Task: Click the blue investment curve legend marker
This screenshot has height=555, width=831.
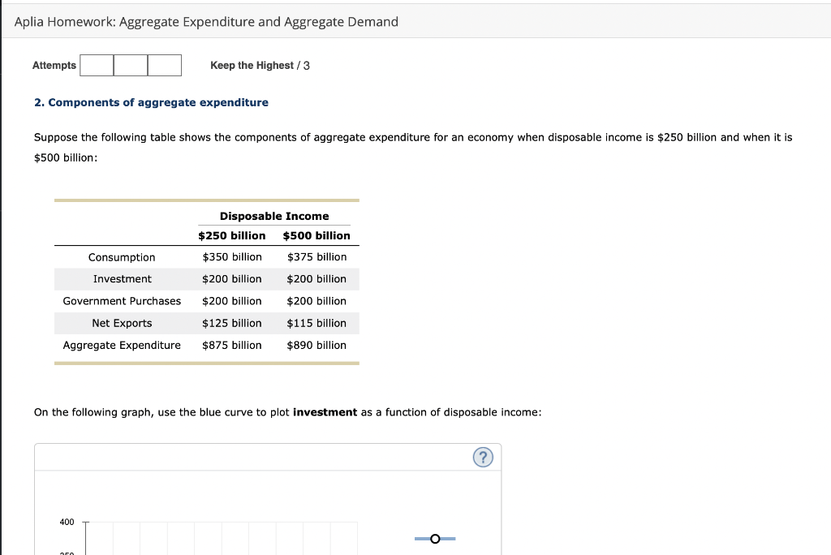Action: point(435,538)
